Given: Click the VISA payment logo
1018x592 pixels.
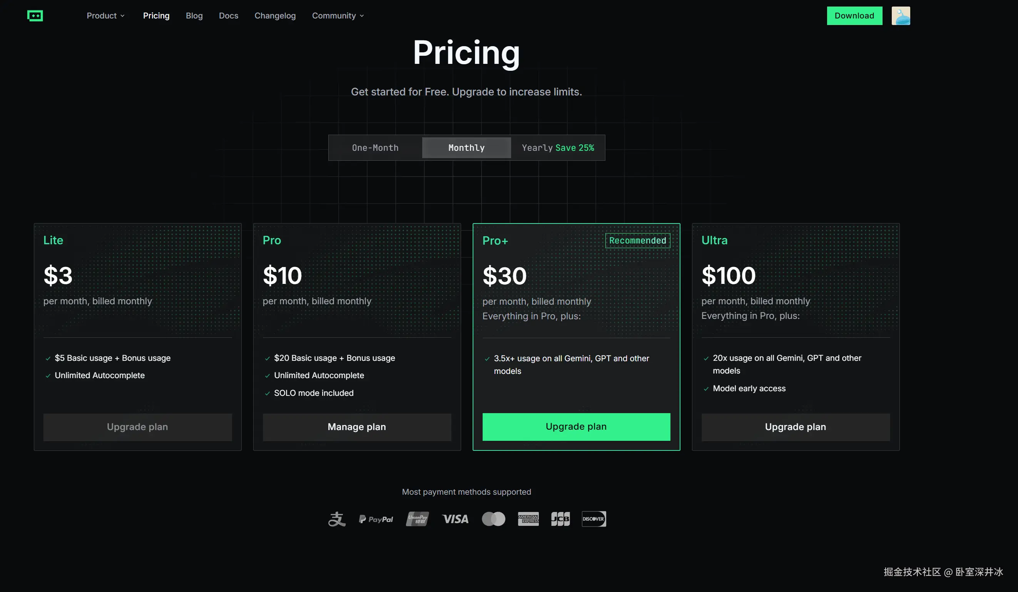Looking at the screenshot, I should 455,519.
